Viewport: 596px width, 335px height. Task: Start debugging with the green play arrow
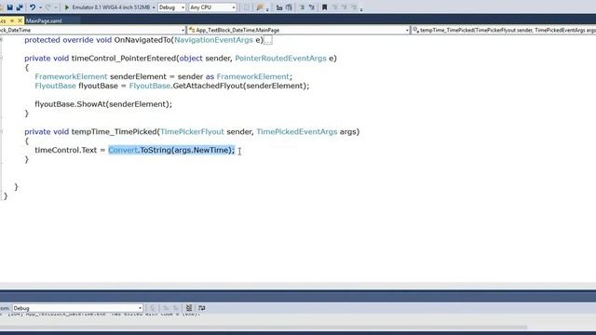[x=67, y=7]
